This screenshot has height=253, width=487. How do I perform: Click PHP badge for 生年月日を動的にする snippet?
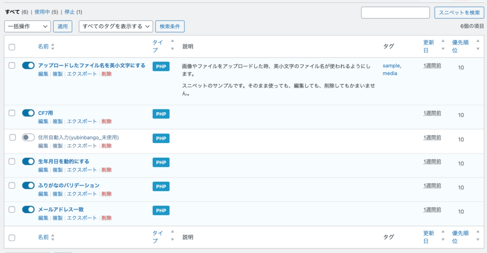point(161,162)
